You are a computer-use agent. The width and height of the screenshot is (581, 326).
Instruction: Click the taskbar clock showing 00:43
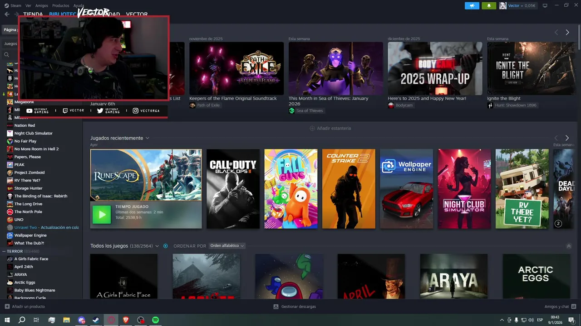555,320
